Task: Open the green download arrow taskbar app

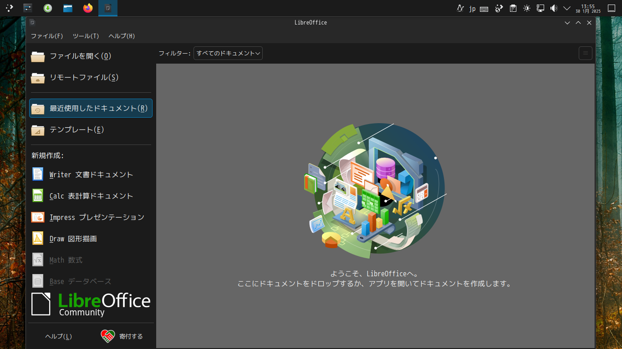Action: point(47,8)
